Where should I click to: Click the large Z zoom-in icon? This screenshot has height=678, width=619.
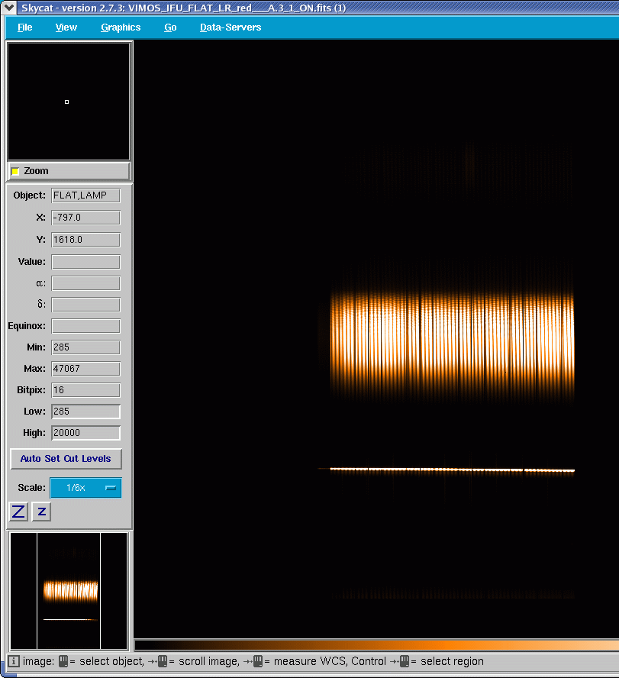(18, 512)
